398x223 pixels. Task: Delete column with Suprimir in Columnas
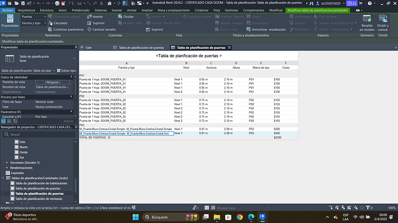(x=96, y=23)
